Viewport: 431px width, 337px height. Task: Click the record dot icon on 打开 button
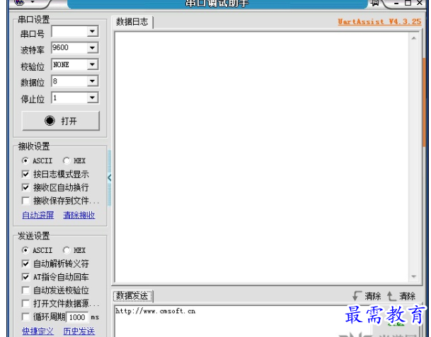(50, 121)
